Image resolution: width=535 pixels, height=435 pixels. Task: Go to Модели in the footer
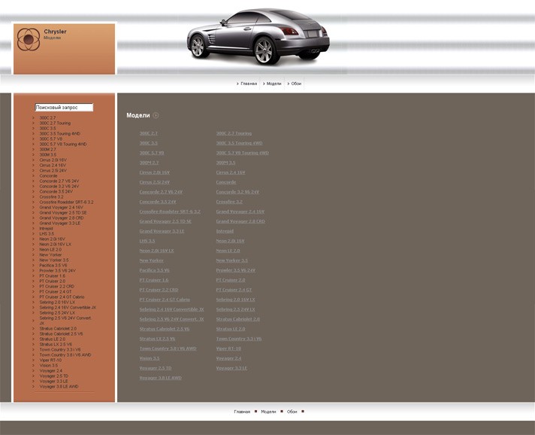pos(268,412)
